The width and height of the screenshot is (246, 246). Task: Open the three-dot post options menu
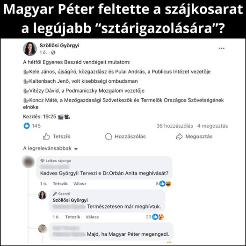tap(222, 48)
